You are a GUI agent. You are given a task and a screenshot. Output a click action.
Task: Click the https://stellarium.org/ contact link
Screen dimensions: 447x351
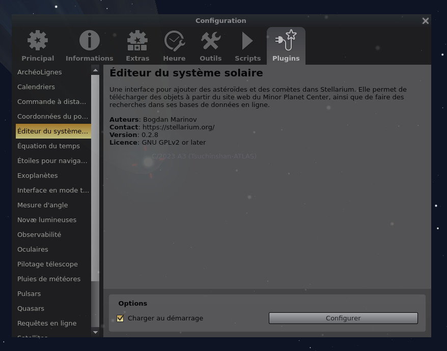point(179,127)
